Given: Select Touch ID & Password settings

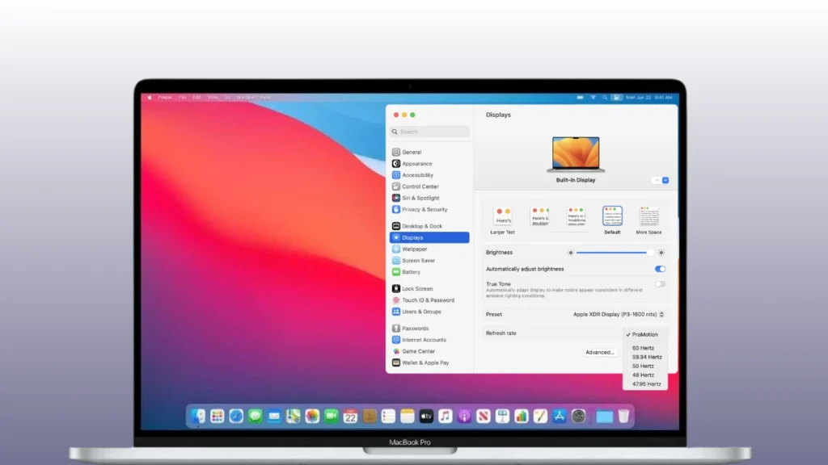Looking at the screenshot, I should 428,300.
